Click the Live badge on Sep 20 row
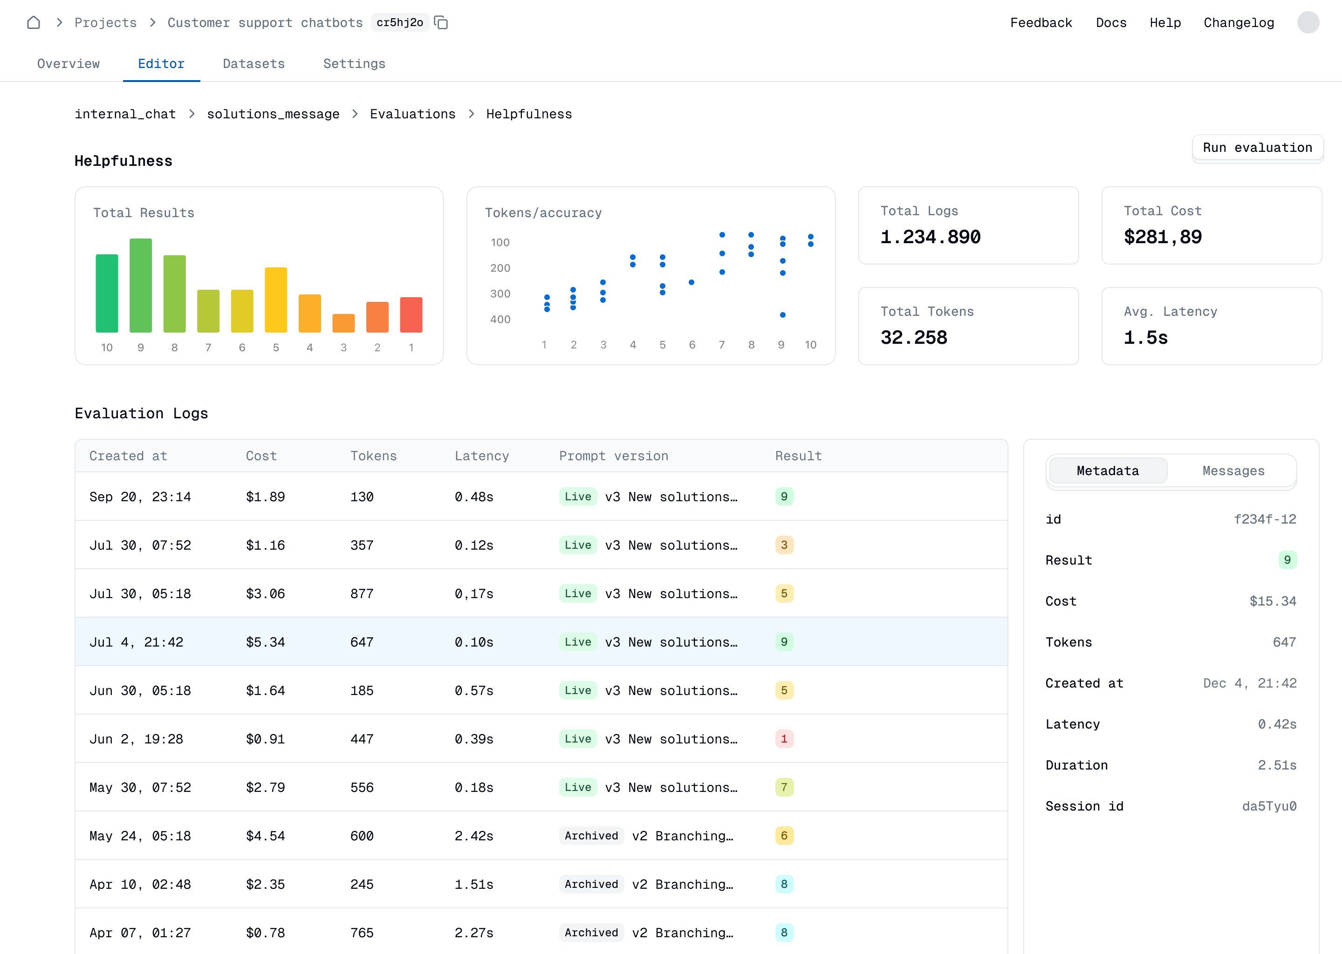This screenshot has height=954, width=1342. [578, 497]
